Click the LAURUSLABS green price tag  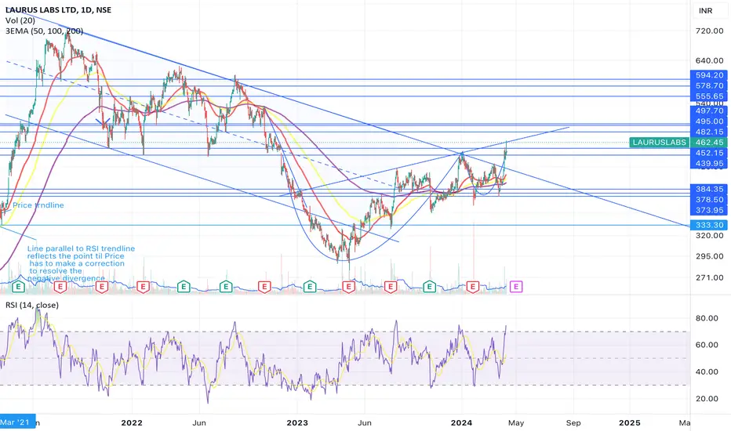coord(659,143)
